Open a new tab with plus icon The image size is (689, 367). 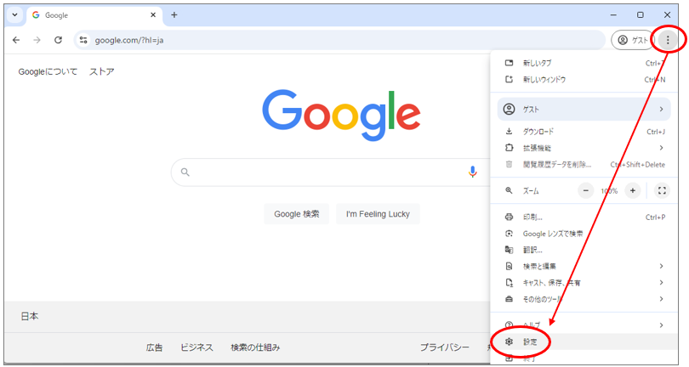pos(174,14)
